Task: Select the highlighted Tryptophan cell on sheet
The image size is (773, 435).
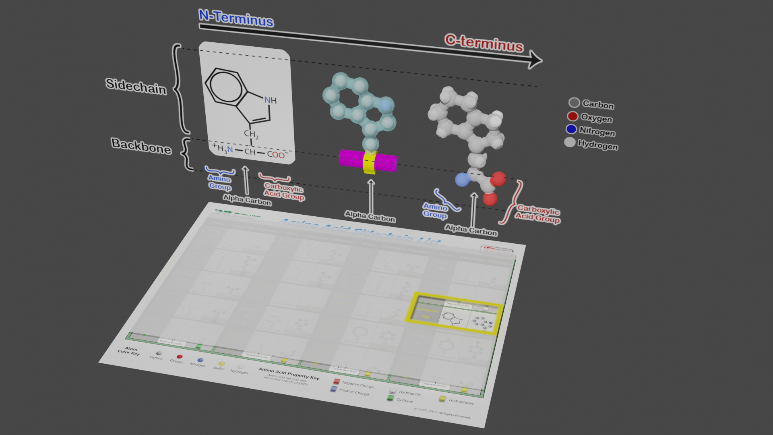Action: [454, 314]
